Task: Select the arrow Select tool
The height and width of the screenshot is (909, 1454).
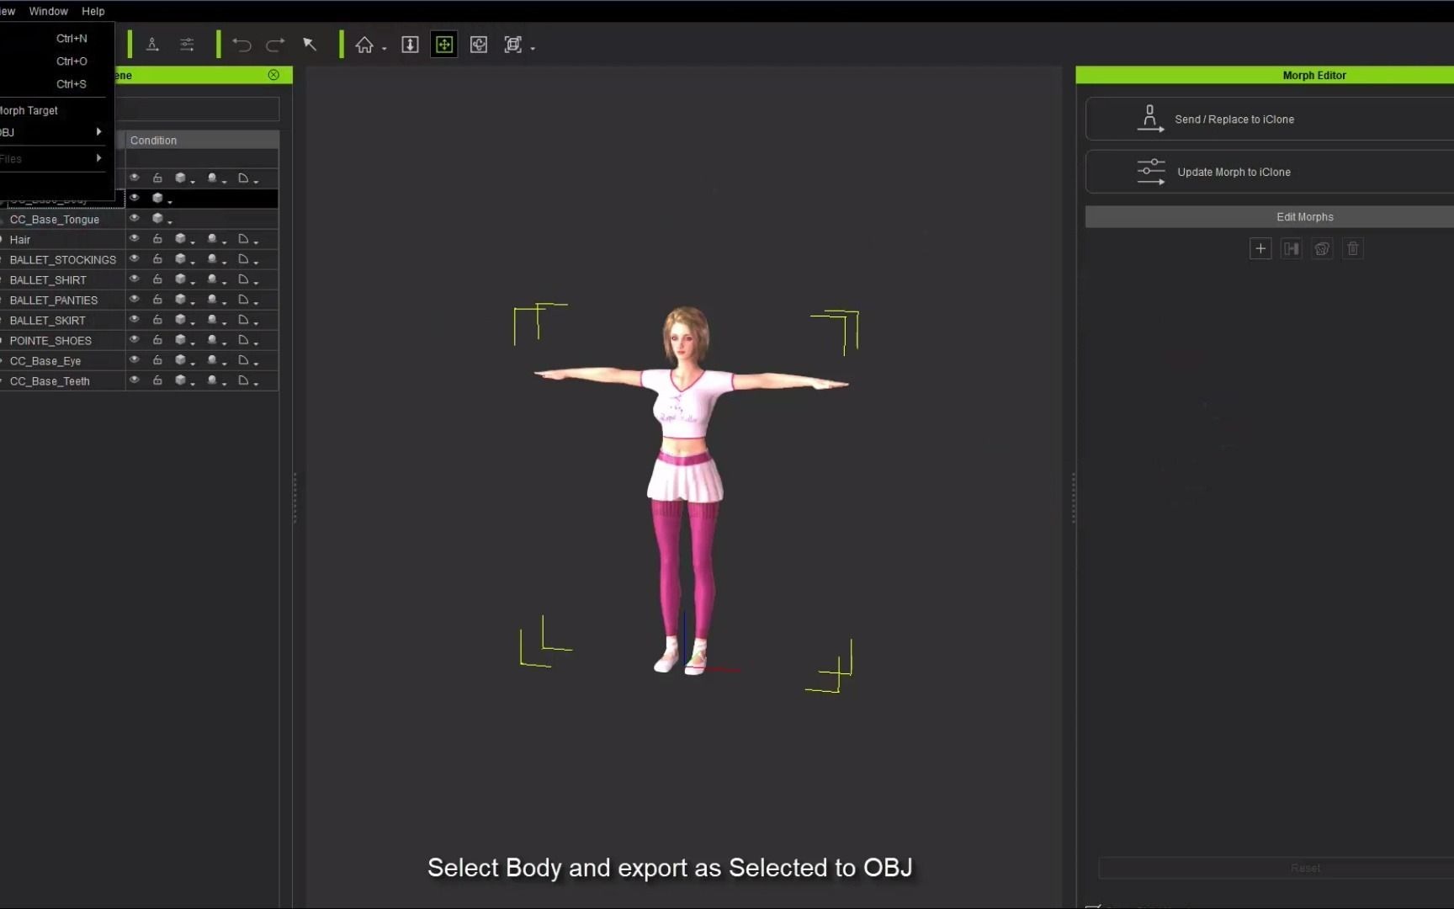Action: tap(310, 45)
